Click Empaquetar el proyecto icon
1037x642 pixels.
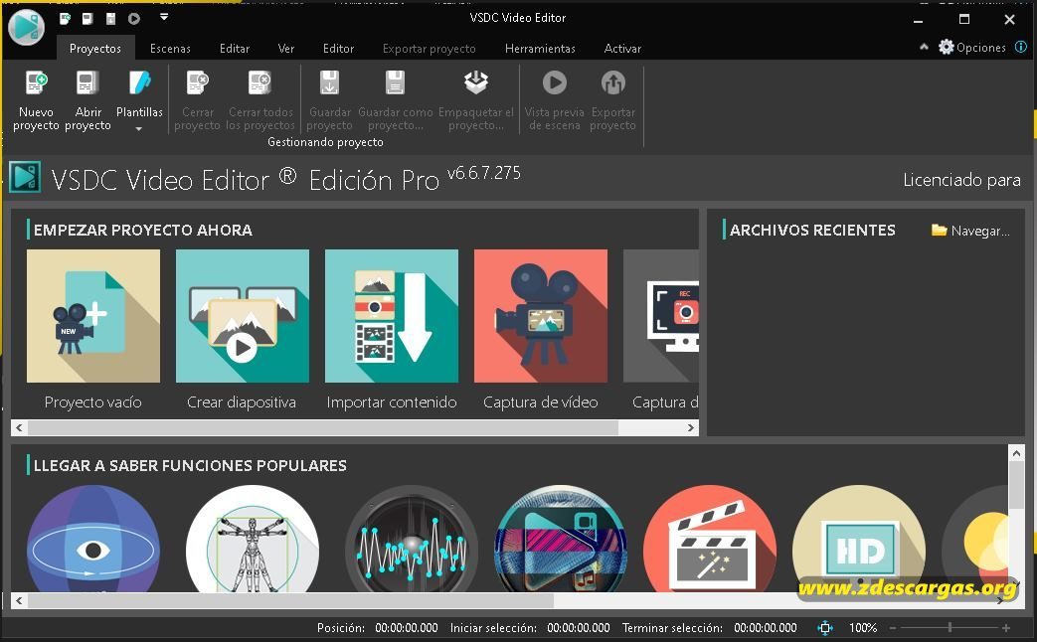tap(475, 83)
